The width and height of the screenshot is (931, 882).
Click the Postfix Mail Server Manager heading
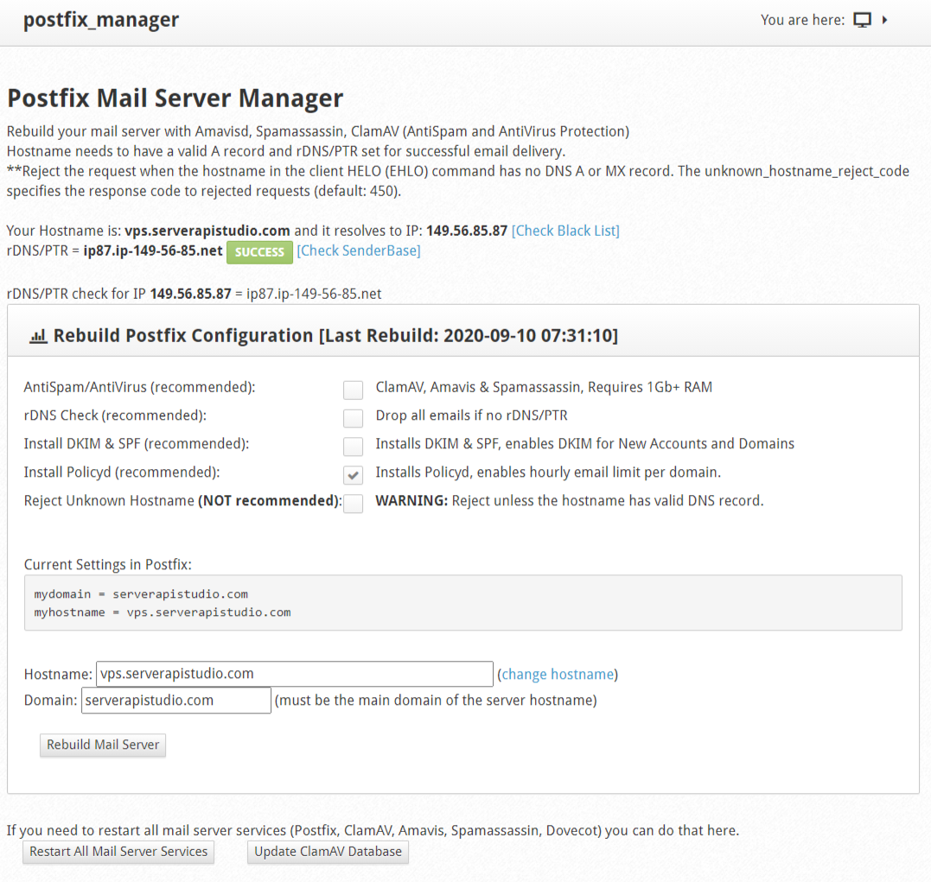(175, 98)
